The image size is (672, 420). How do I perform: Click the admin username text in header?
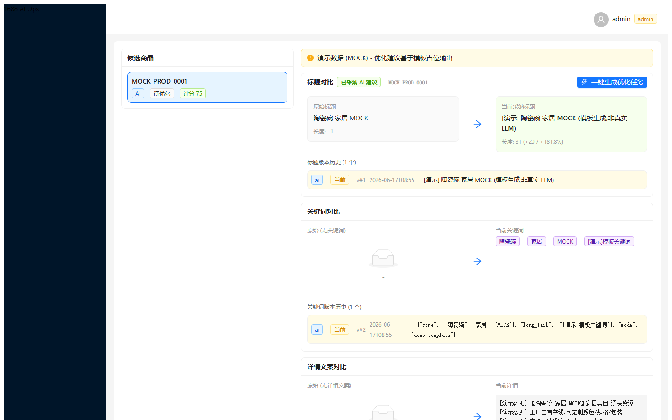coord(621,19)
